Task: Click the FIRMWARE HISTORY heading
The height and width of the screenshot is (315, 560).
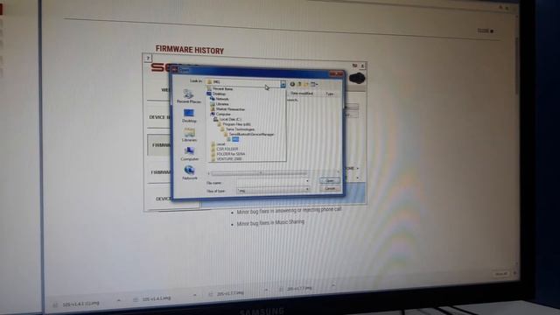Action: pyautogui.click(x=190, y=50)
